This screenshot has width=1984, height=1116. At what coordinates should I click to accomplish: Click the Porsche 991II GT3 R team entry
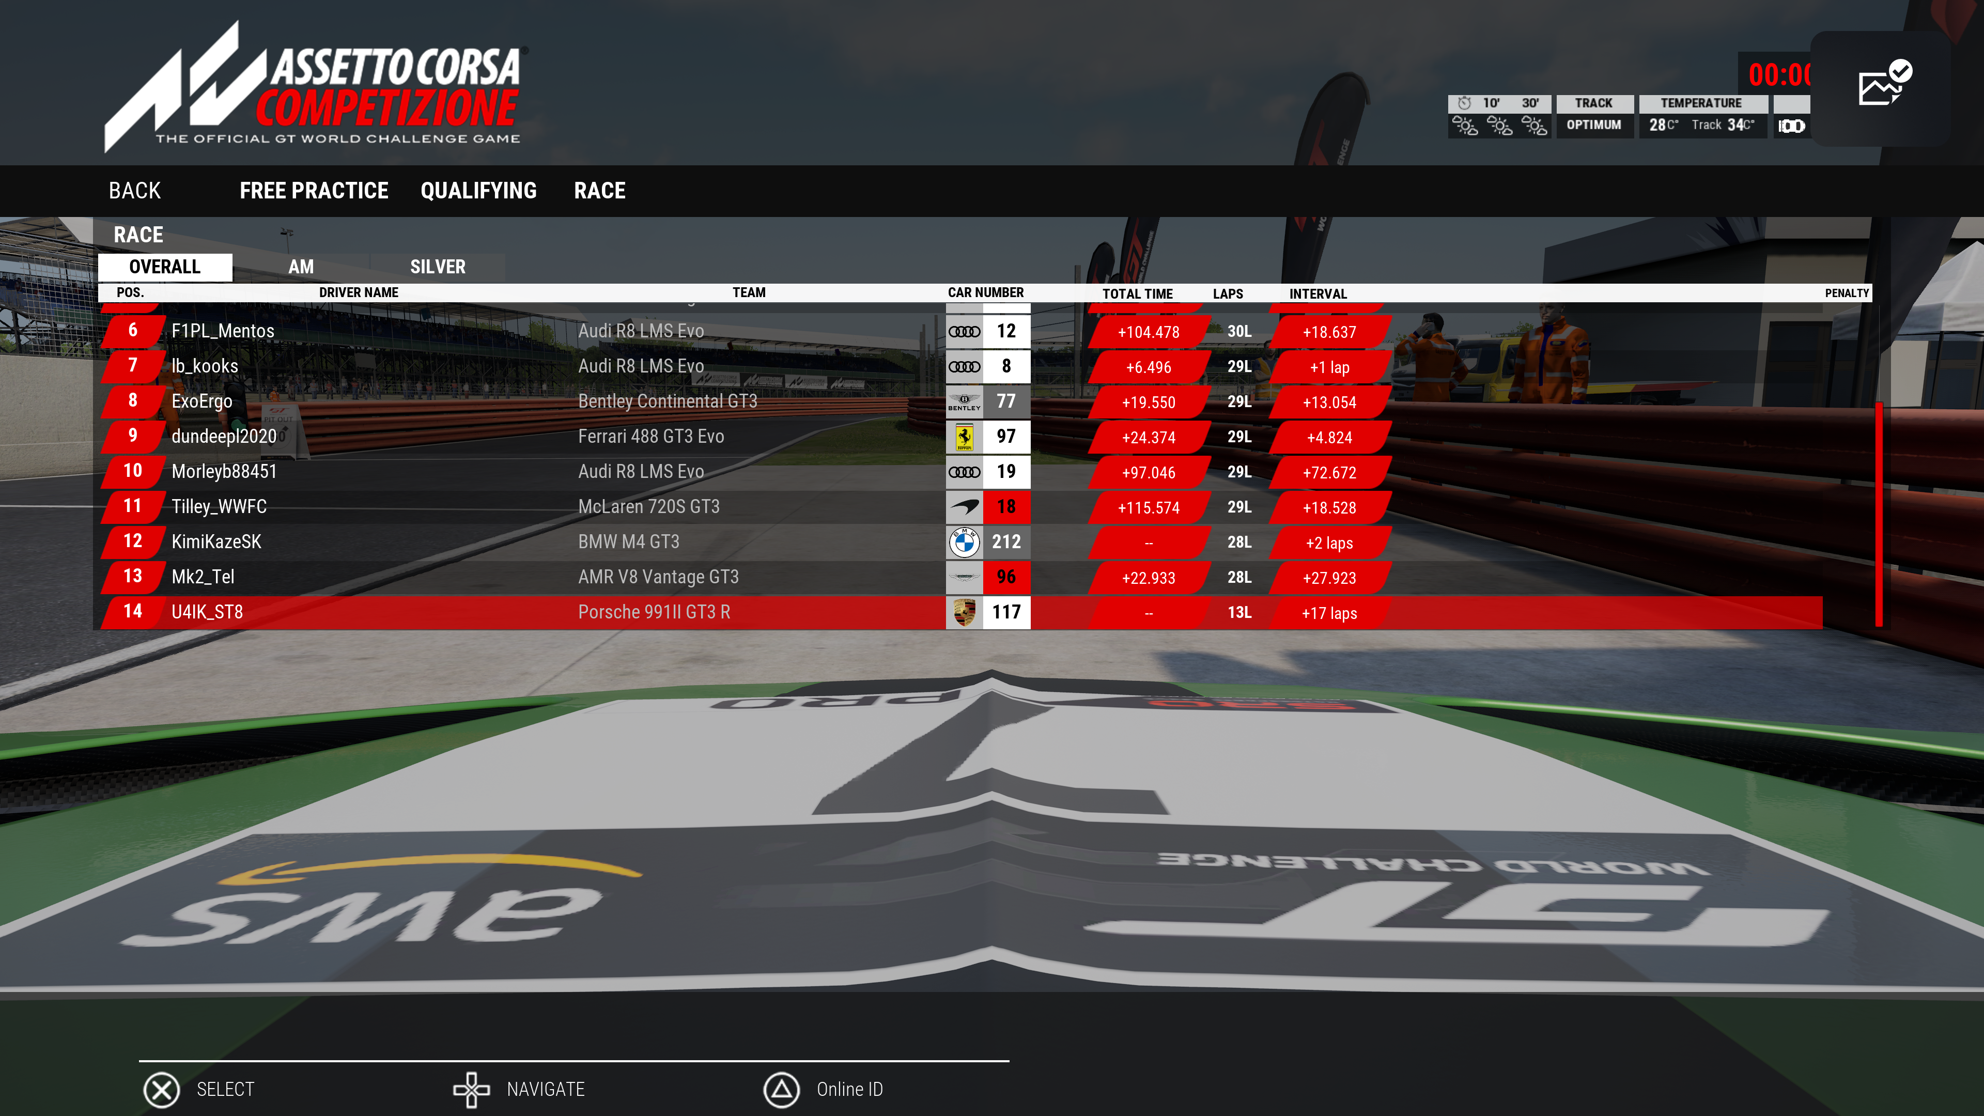tap(654, 612)
